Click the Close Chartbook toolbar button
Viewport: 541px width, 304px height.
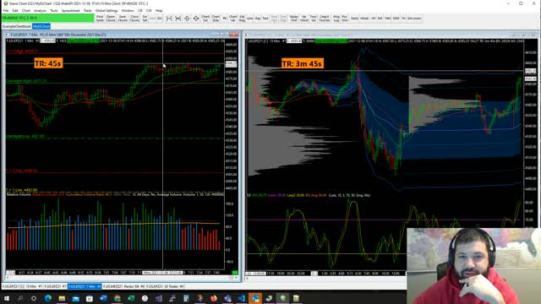[134, 19]
